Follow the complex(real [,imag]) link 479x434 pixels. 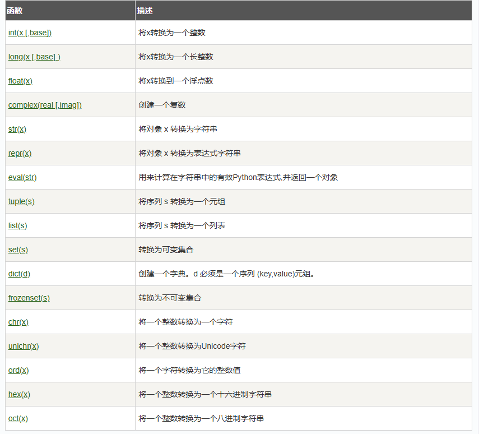(45, 105)
